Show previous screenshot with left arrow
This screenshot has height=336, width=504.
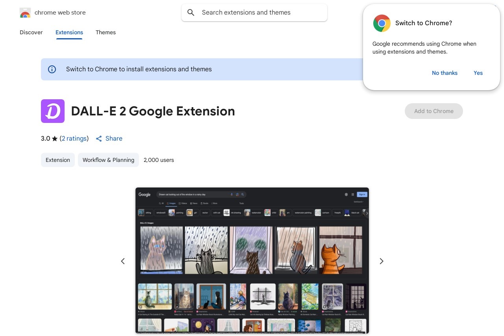(123, 261)
